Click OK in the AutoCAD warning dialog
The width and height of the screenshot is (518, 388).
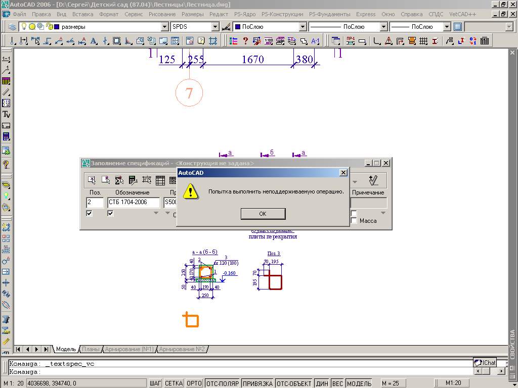point(263,214)
